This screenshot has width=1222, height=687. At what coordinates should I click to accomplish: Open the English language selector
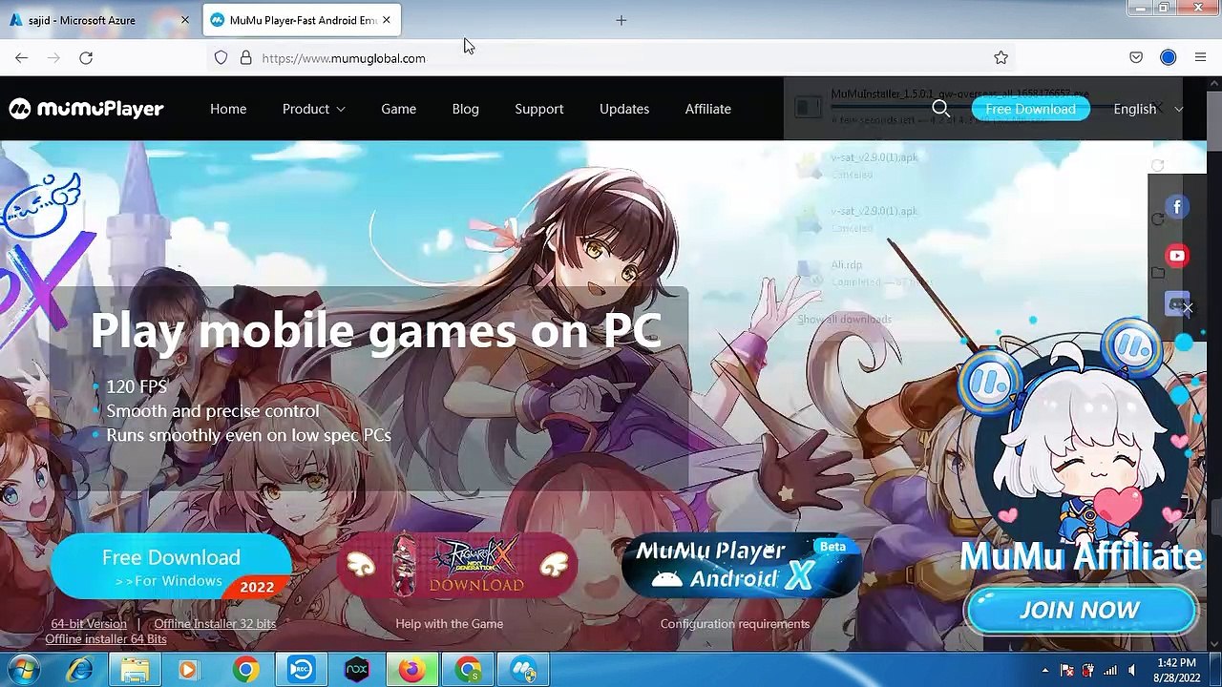(1148, 109)
